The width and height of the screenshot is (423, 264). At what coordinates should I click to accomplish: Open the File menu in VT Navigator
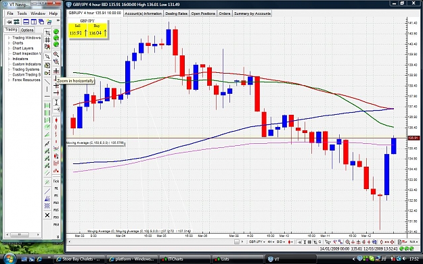pos(10,14)
